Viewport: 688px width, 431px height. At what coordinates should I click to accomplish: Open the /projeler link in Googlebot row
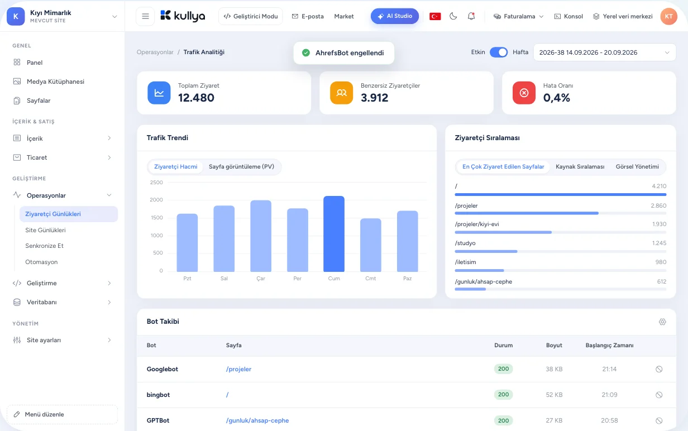[238, 369]
